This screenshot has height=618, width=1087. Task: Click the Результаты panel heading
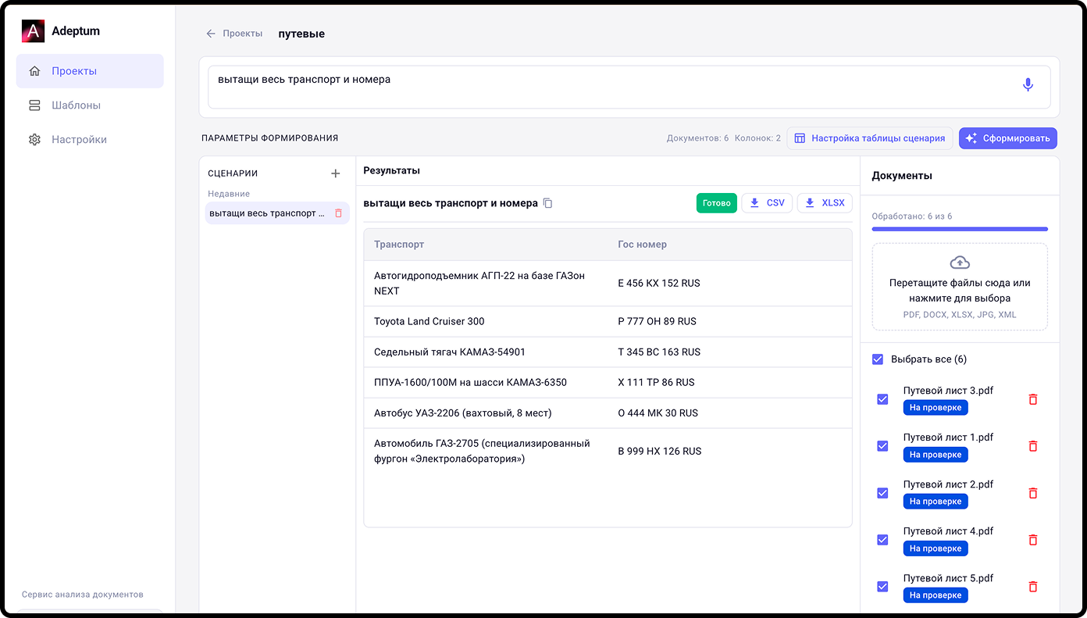click(391, 170)
